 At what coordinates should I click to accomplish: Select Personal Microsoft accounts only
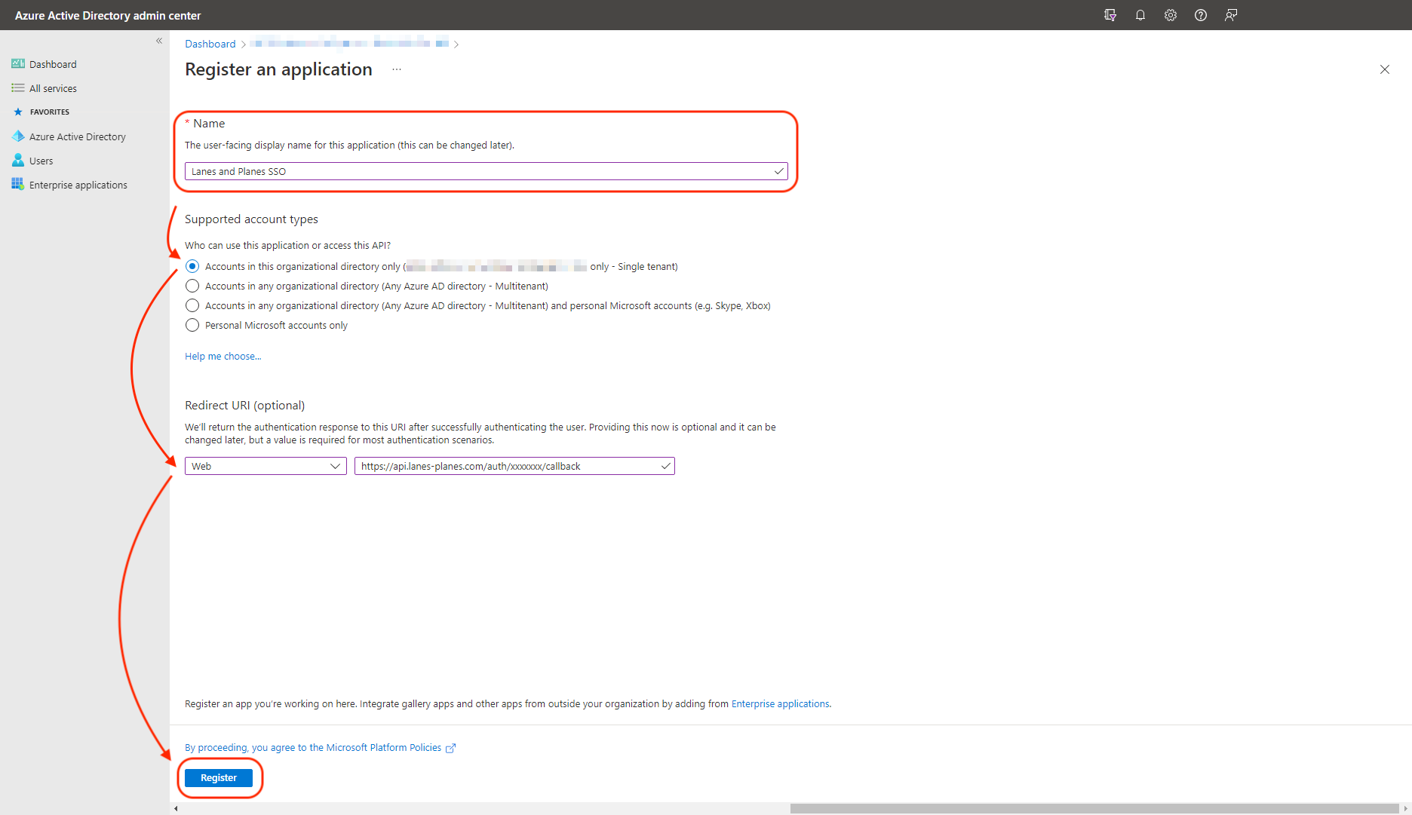pyautogui.click(x=192, y=325)
